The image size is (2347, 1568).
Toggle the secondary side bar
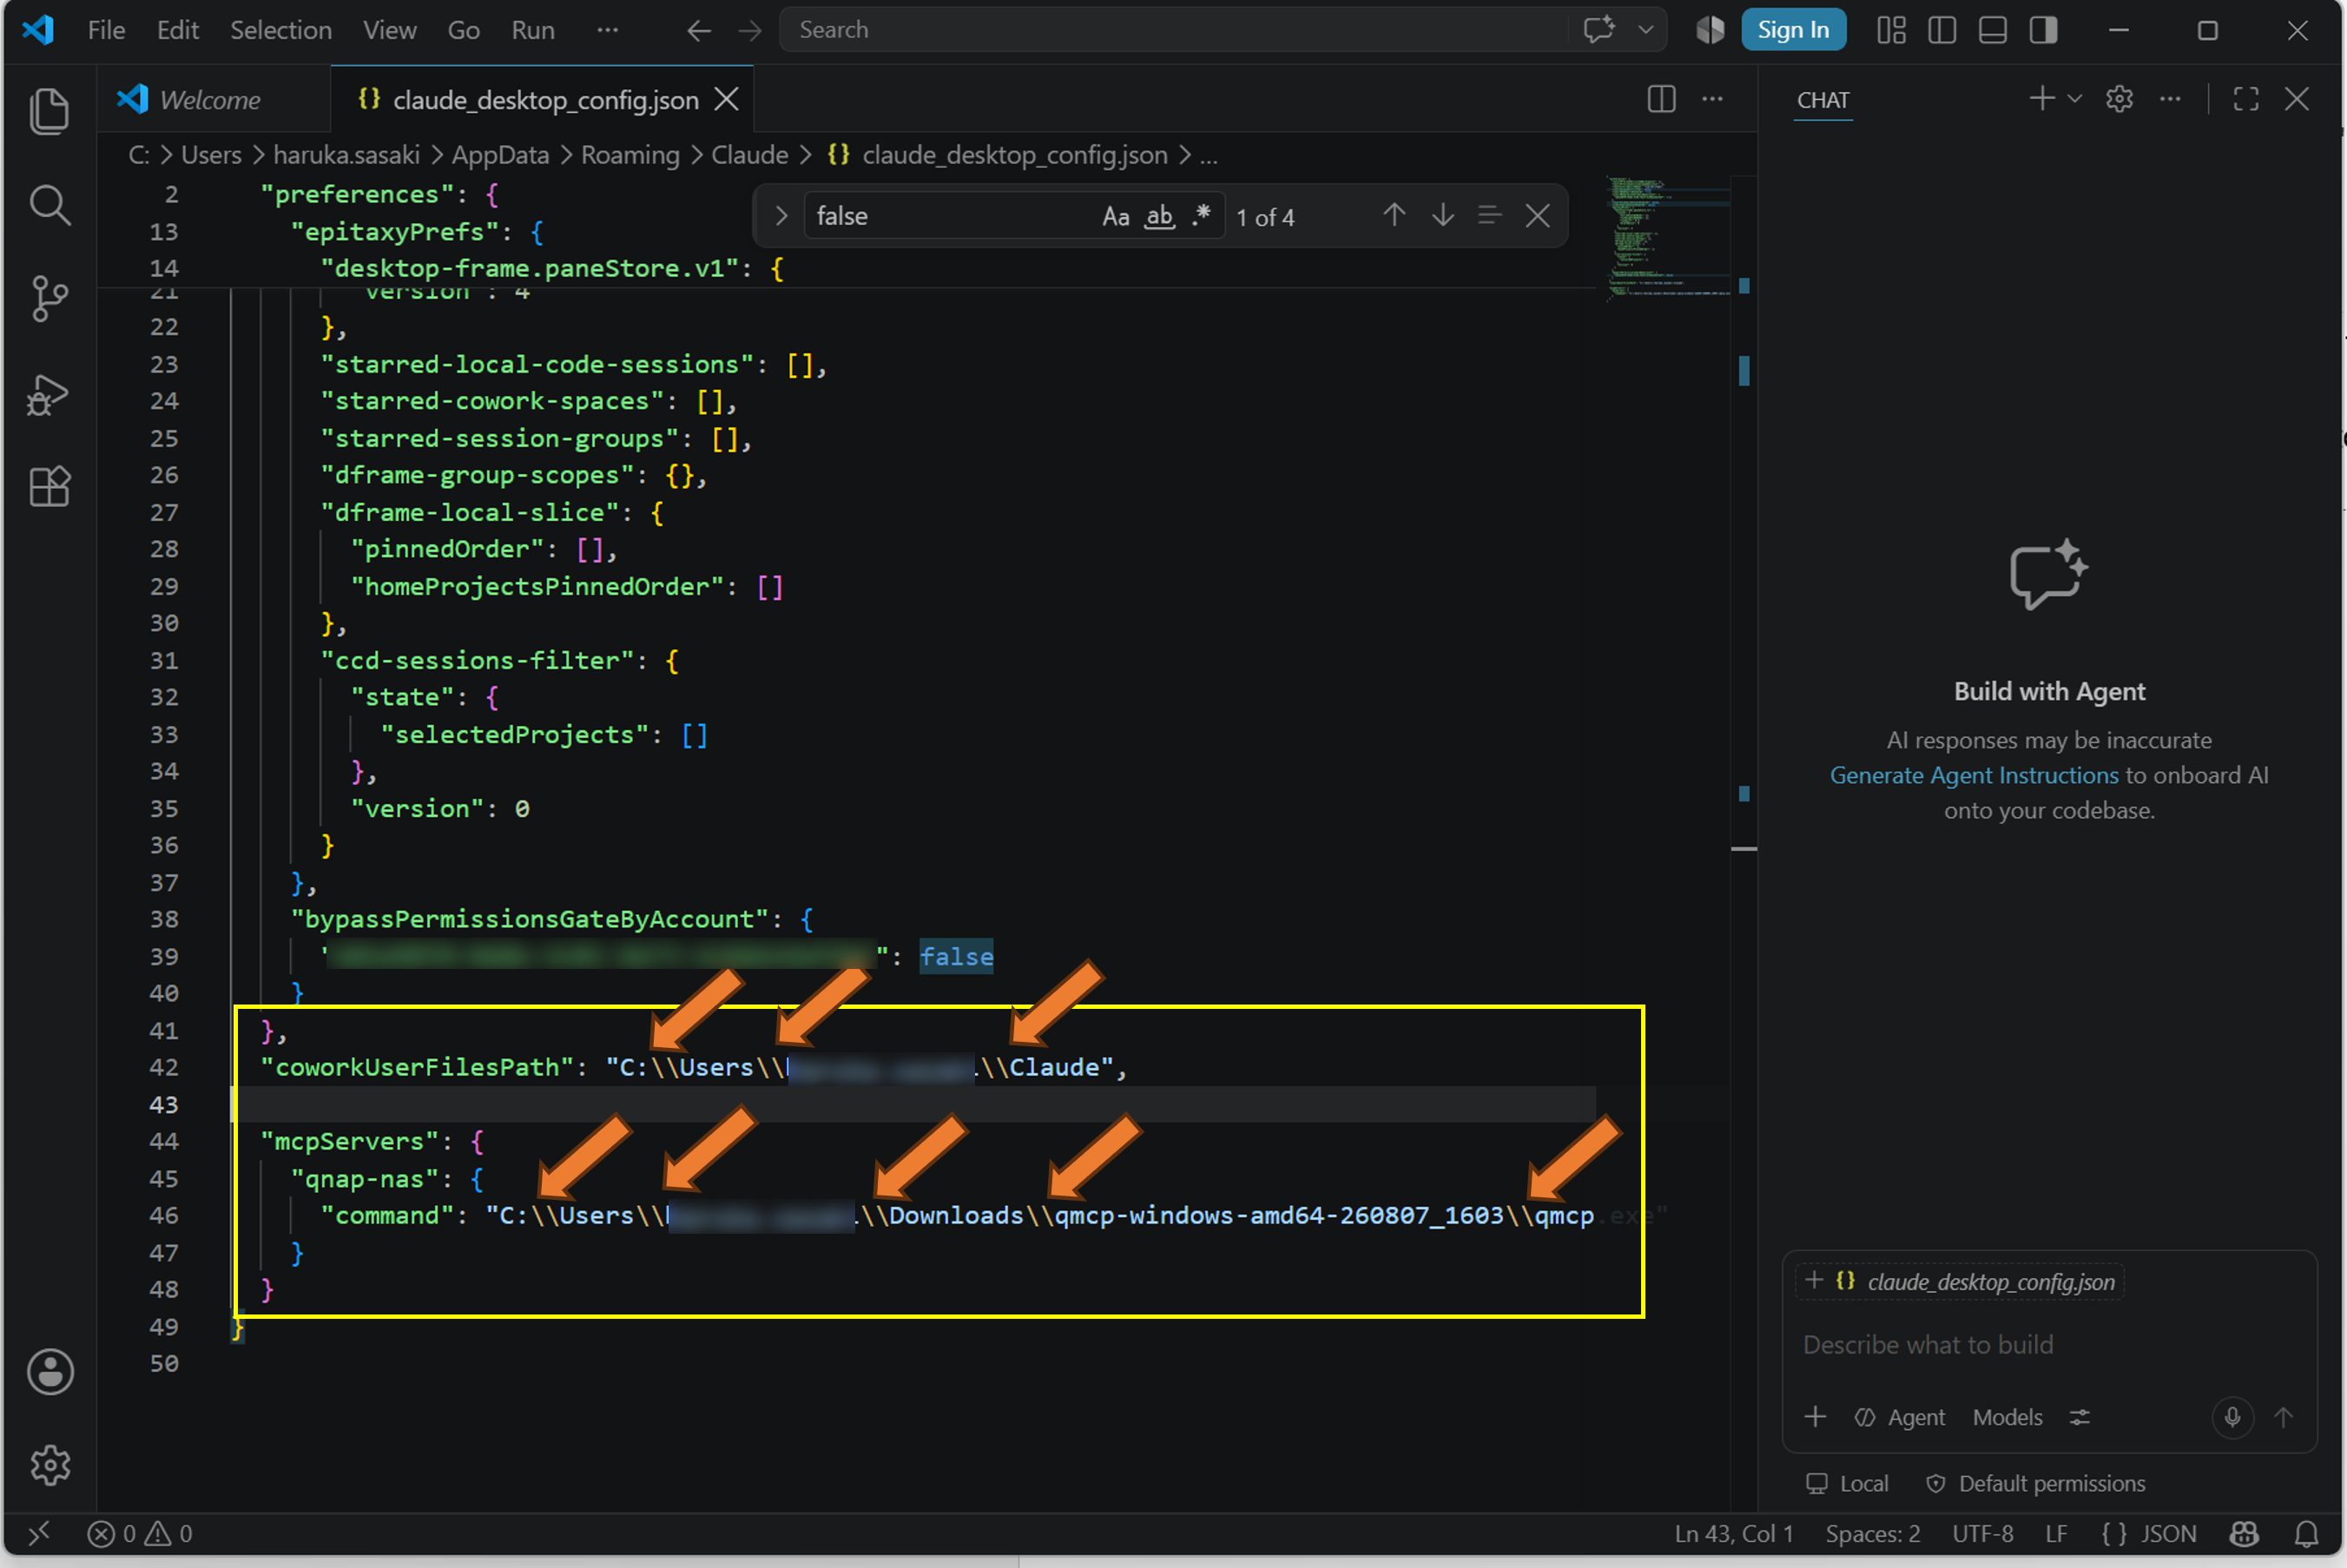tap(2043, 30)
